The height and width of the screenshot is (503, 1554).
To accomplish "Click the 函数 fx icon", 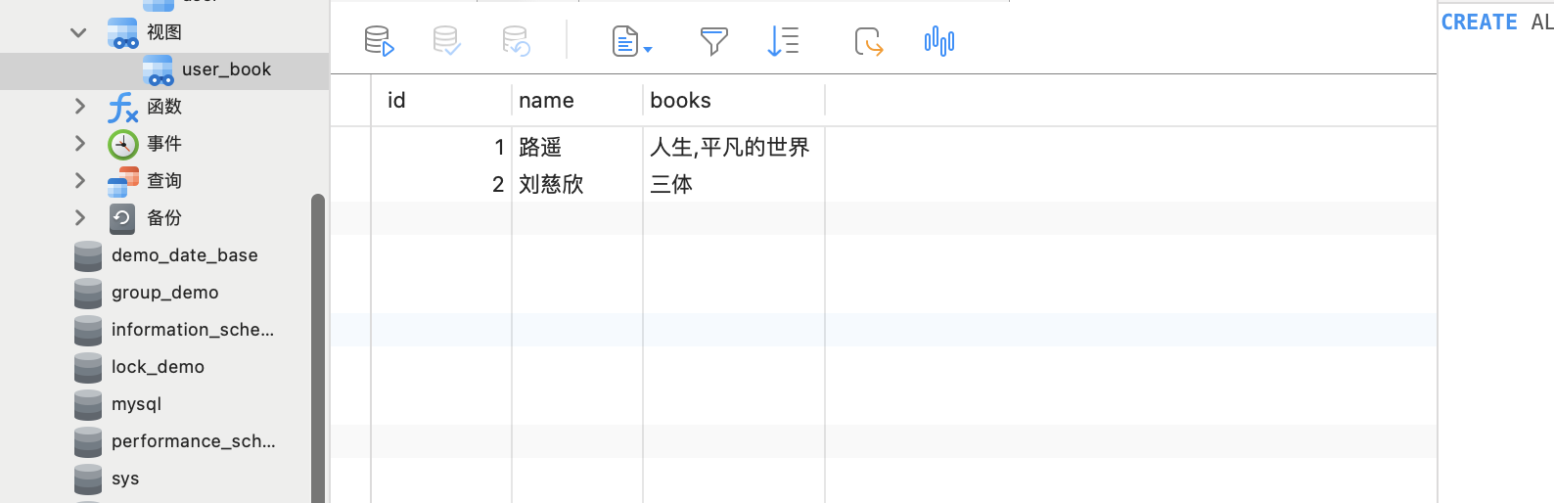I will click(x=122, y=107).
